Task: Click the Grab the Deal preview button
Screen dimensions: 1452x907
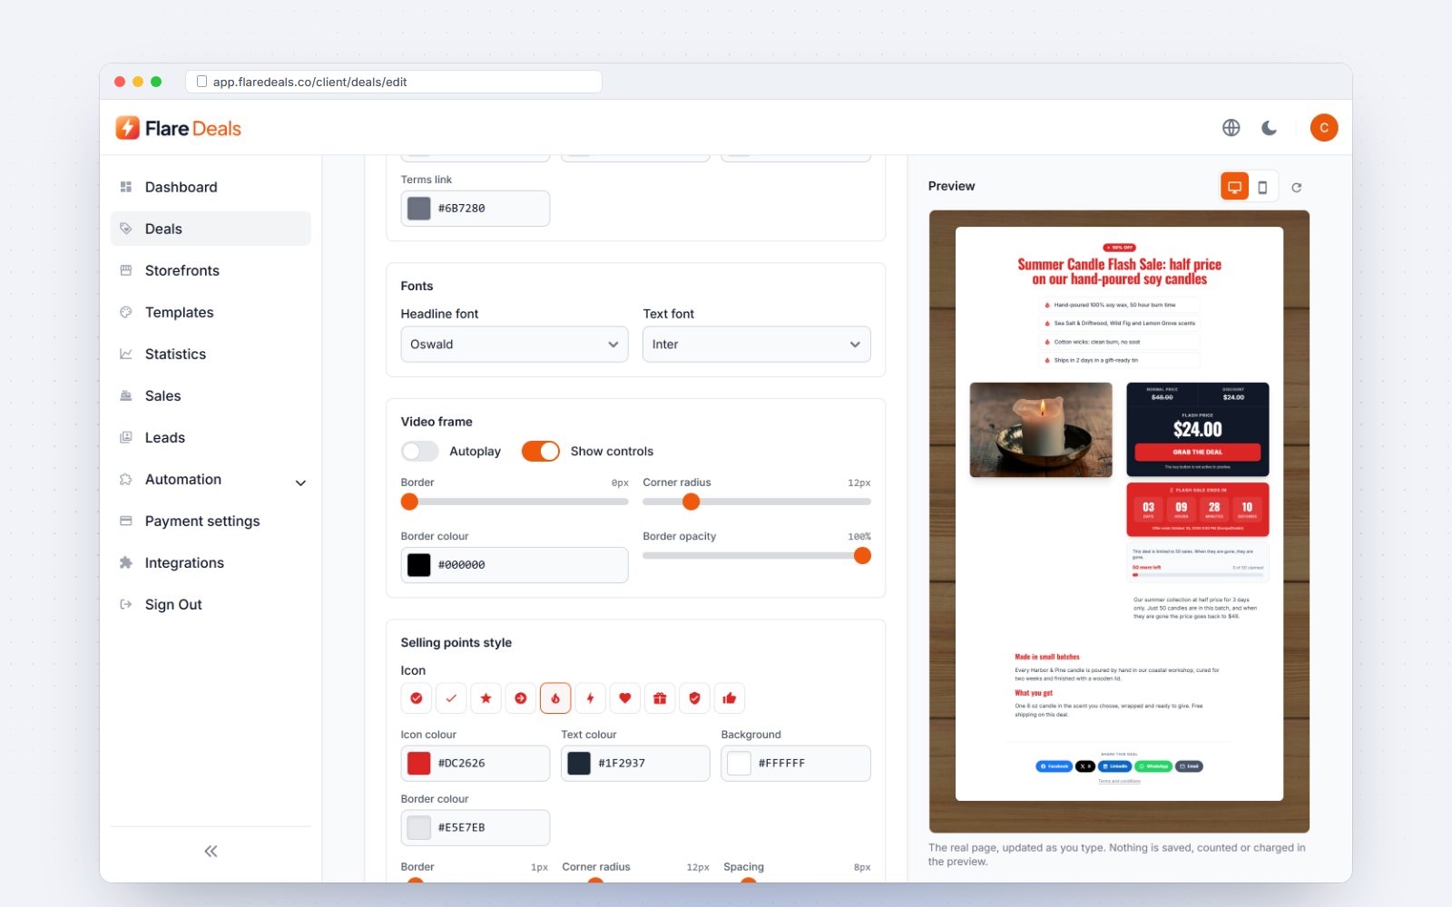Action: pyautogui.click(x=1198, y=452)
